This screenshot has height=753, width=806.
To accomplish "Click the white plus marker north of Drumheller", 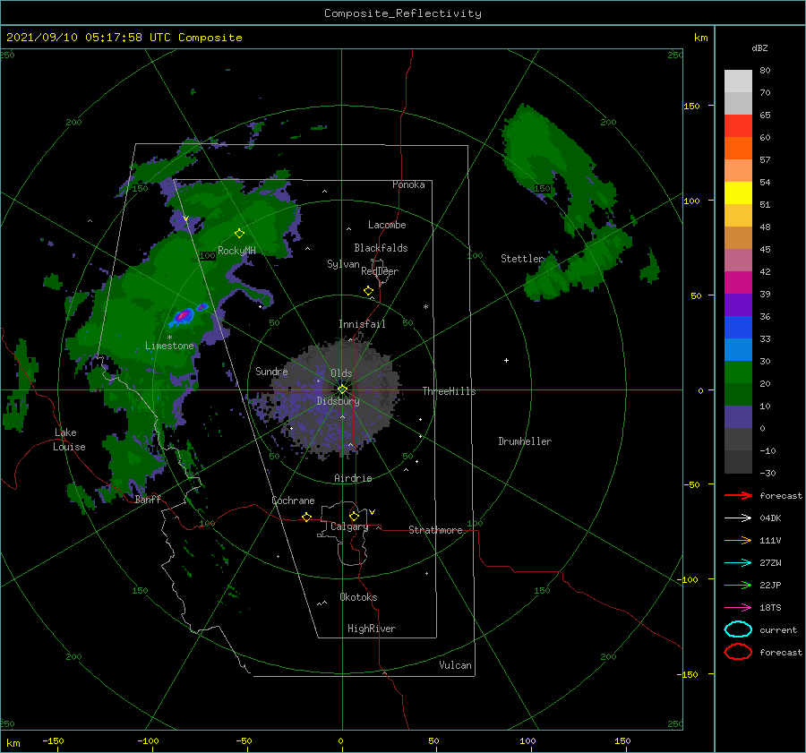I will click(506, 360).
